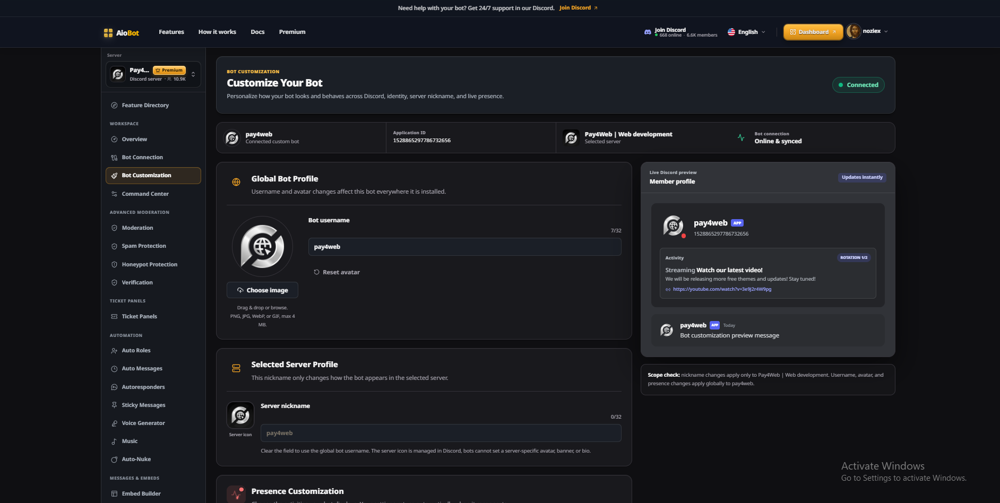Open the Dashboard button
Viewport: 1000px width, 503px height.
tap(813, 32)
